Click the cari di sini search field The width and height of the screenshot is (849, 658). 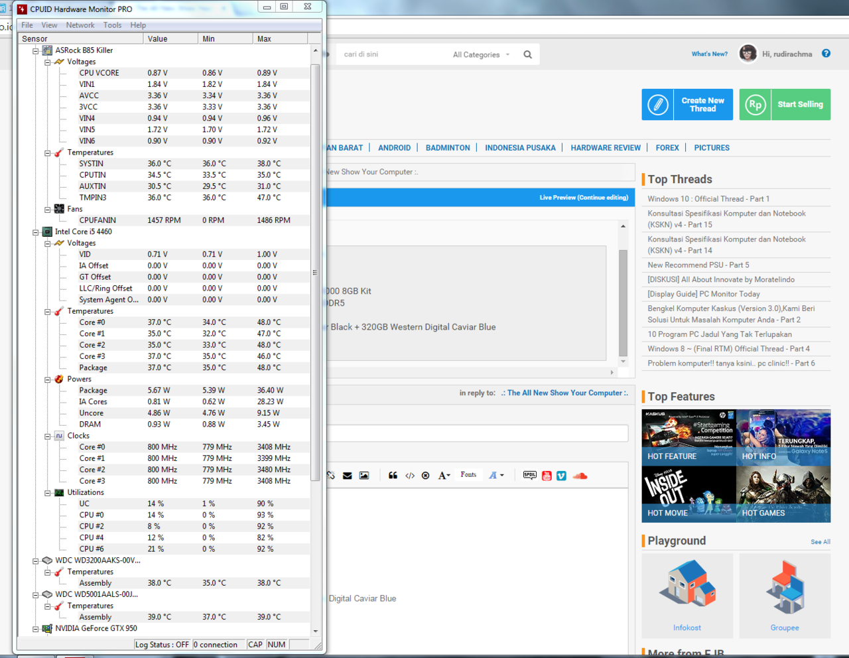click(x=393, y=54)
